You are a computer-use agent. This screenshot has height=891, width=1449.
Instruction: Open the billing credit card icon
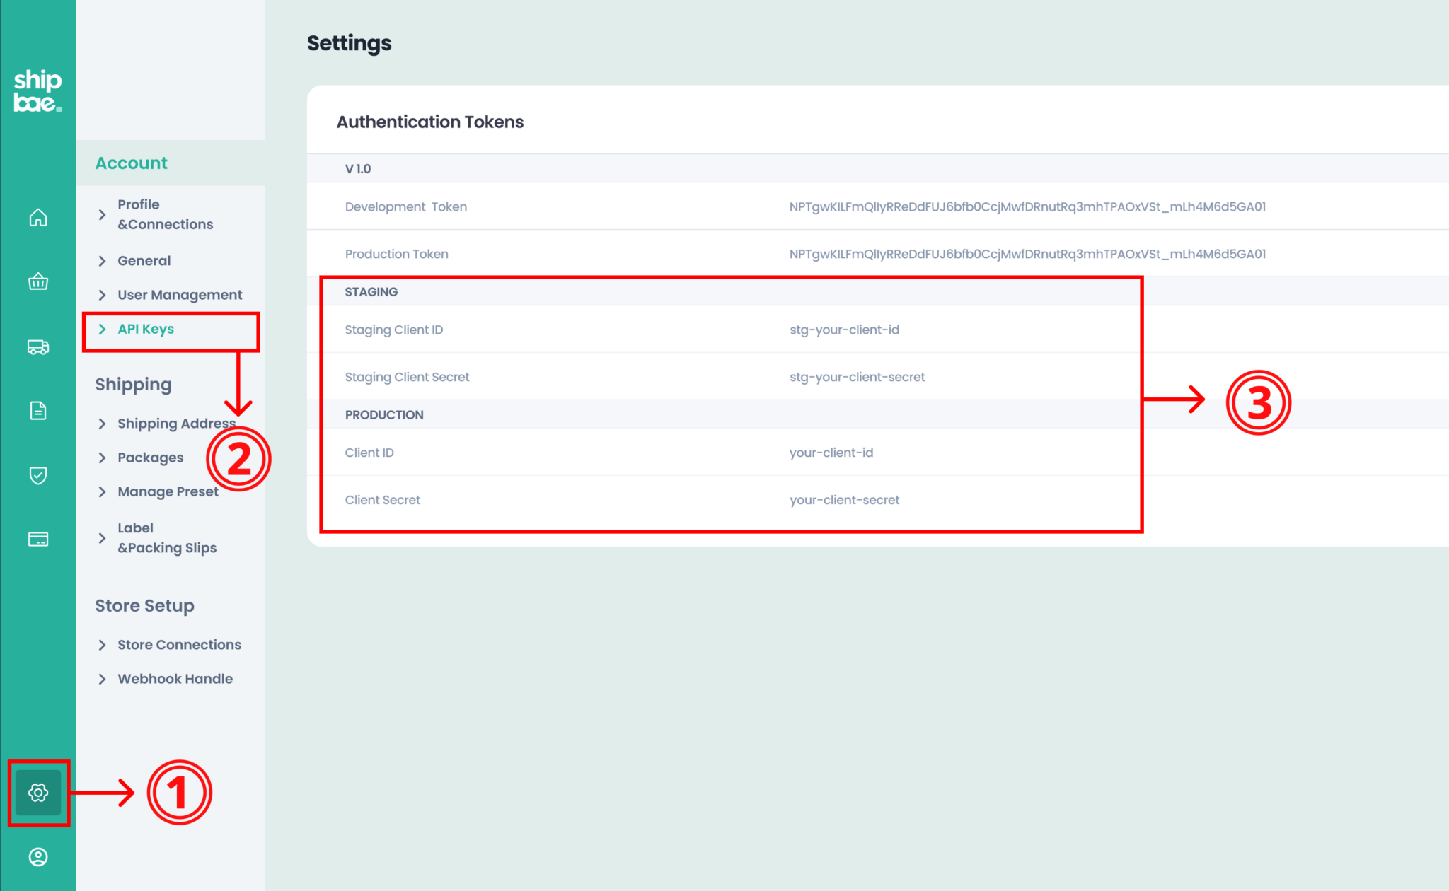pyautogui.click(x=38, y=538)
